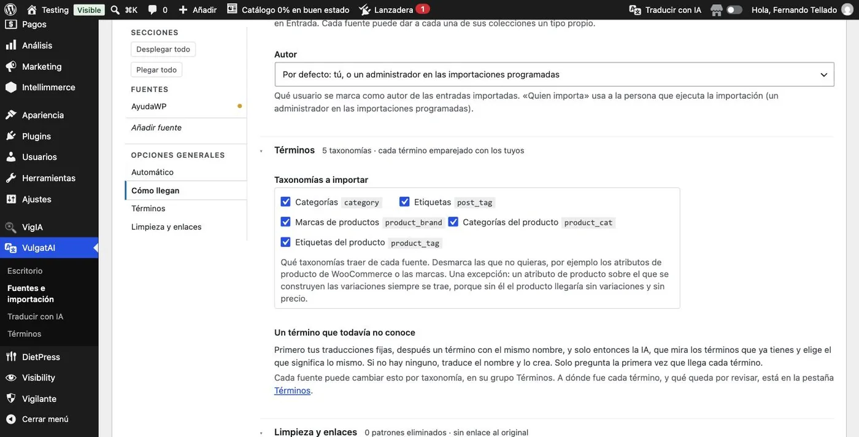Click the WordPress logo icon

12,10
